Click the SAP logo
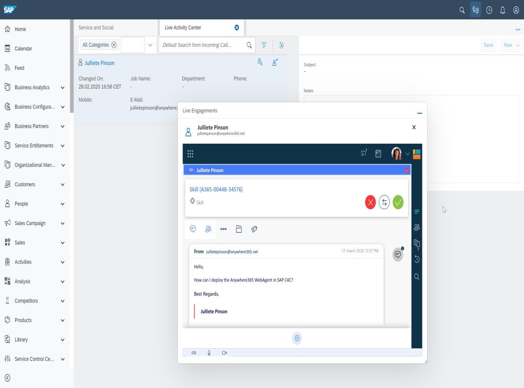The image size is (524, 388). (9, 9)
